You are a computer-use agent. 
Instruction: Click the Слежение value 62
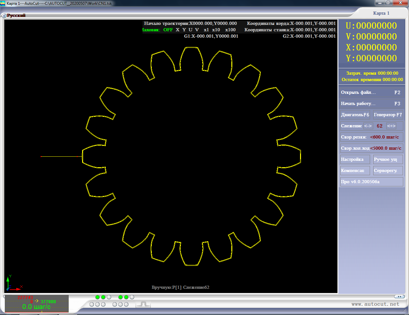coord(380,126)
